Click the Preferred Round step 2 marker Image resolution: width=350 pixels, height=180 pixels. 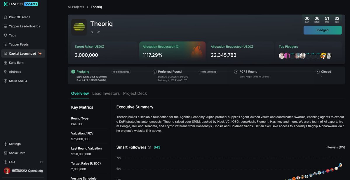pyautogui.click(x=154, y=71)
